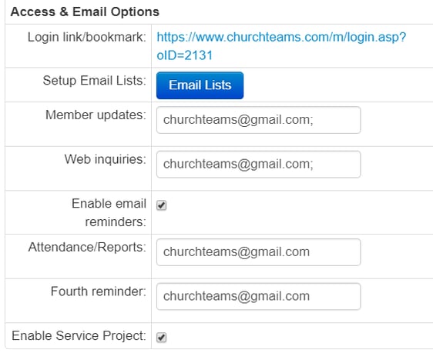Uncheck the Enable Service Project checkbox
Screen dimensions: 433x353
tap(162, 338)
